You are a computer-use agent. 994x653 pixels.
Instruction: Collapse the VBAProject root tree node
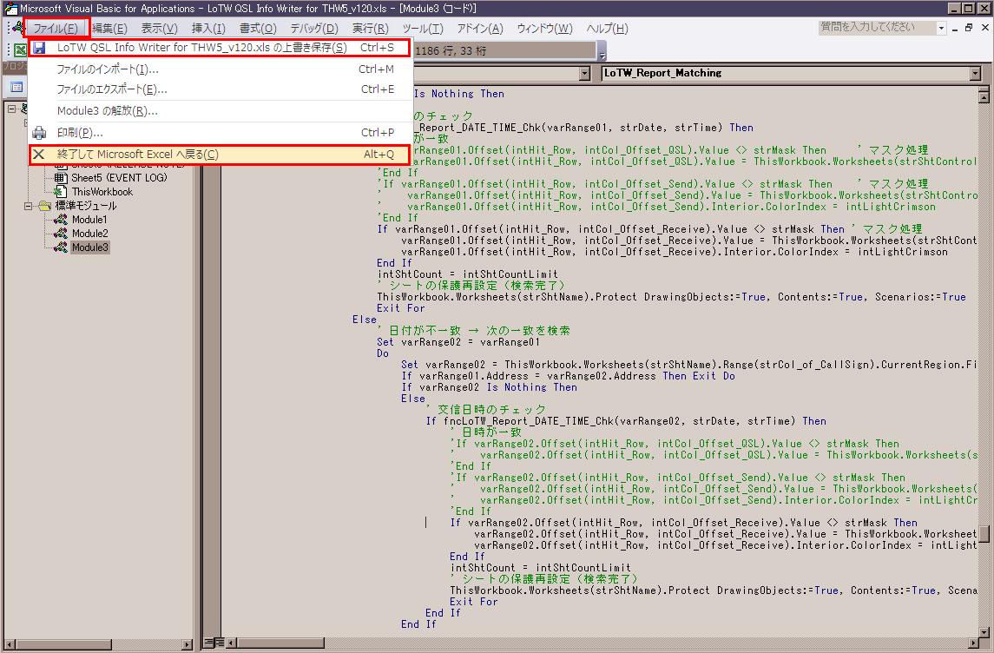[x=11, y=109]
